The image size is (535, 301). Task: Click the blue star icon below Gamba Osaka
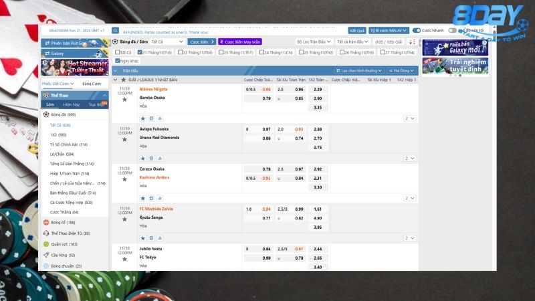[143, 118]
